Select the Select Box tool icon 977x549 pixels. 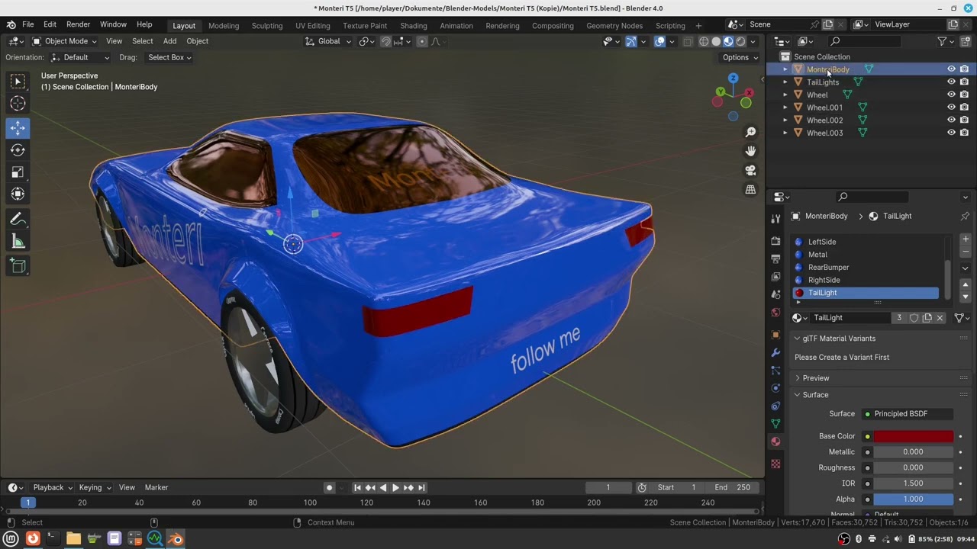pyautogui.click(x=18, y=81)
